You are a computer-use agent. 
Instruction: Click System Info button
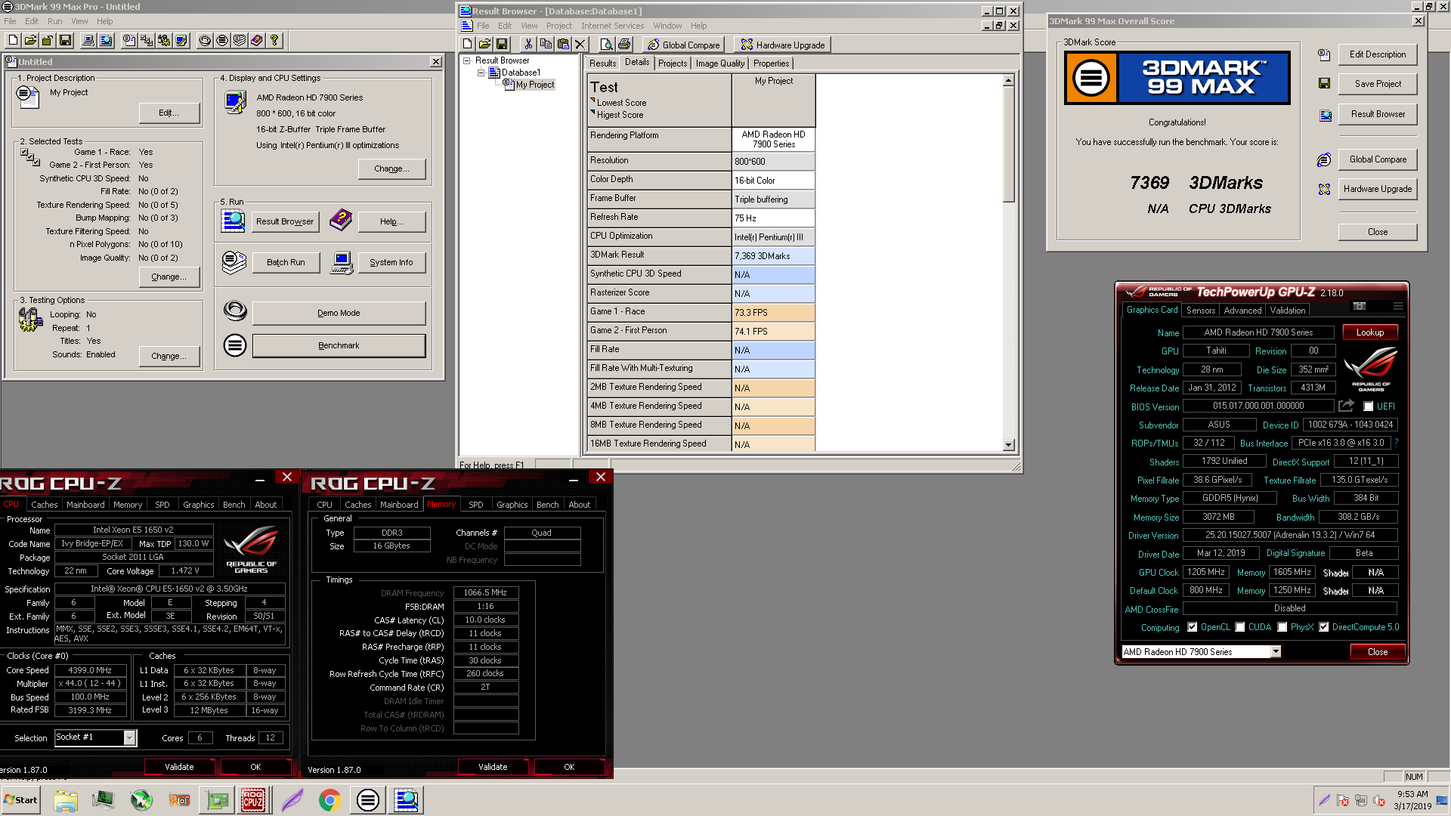[x=391, y=262]
